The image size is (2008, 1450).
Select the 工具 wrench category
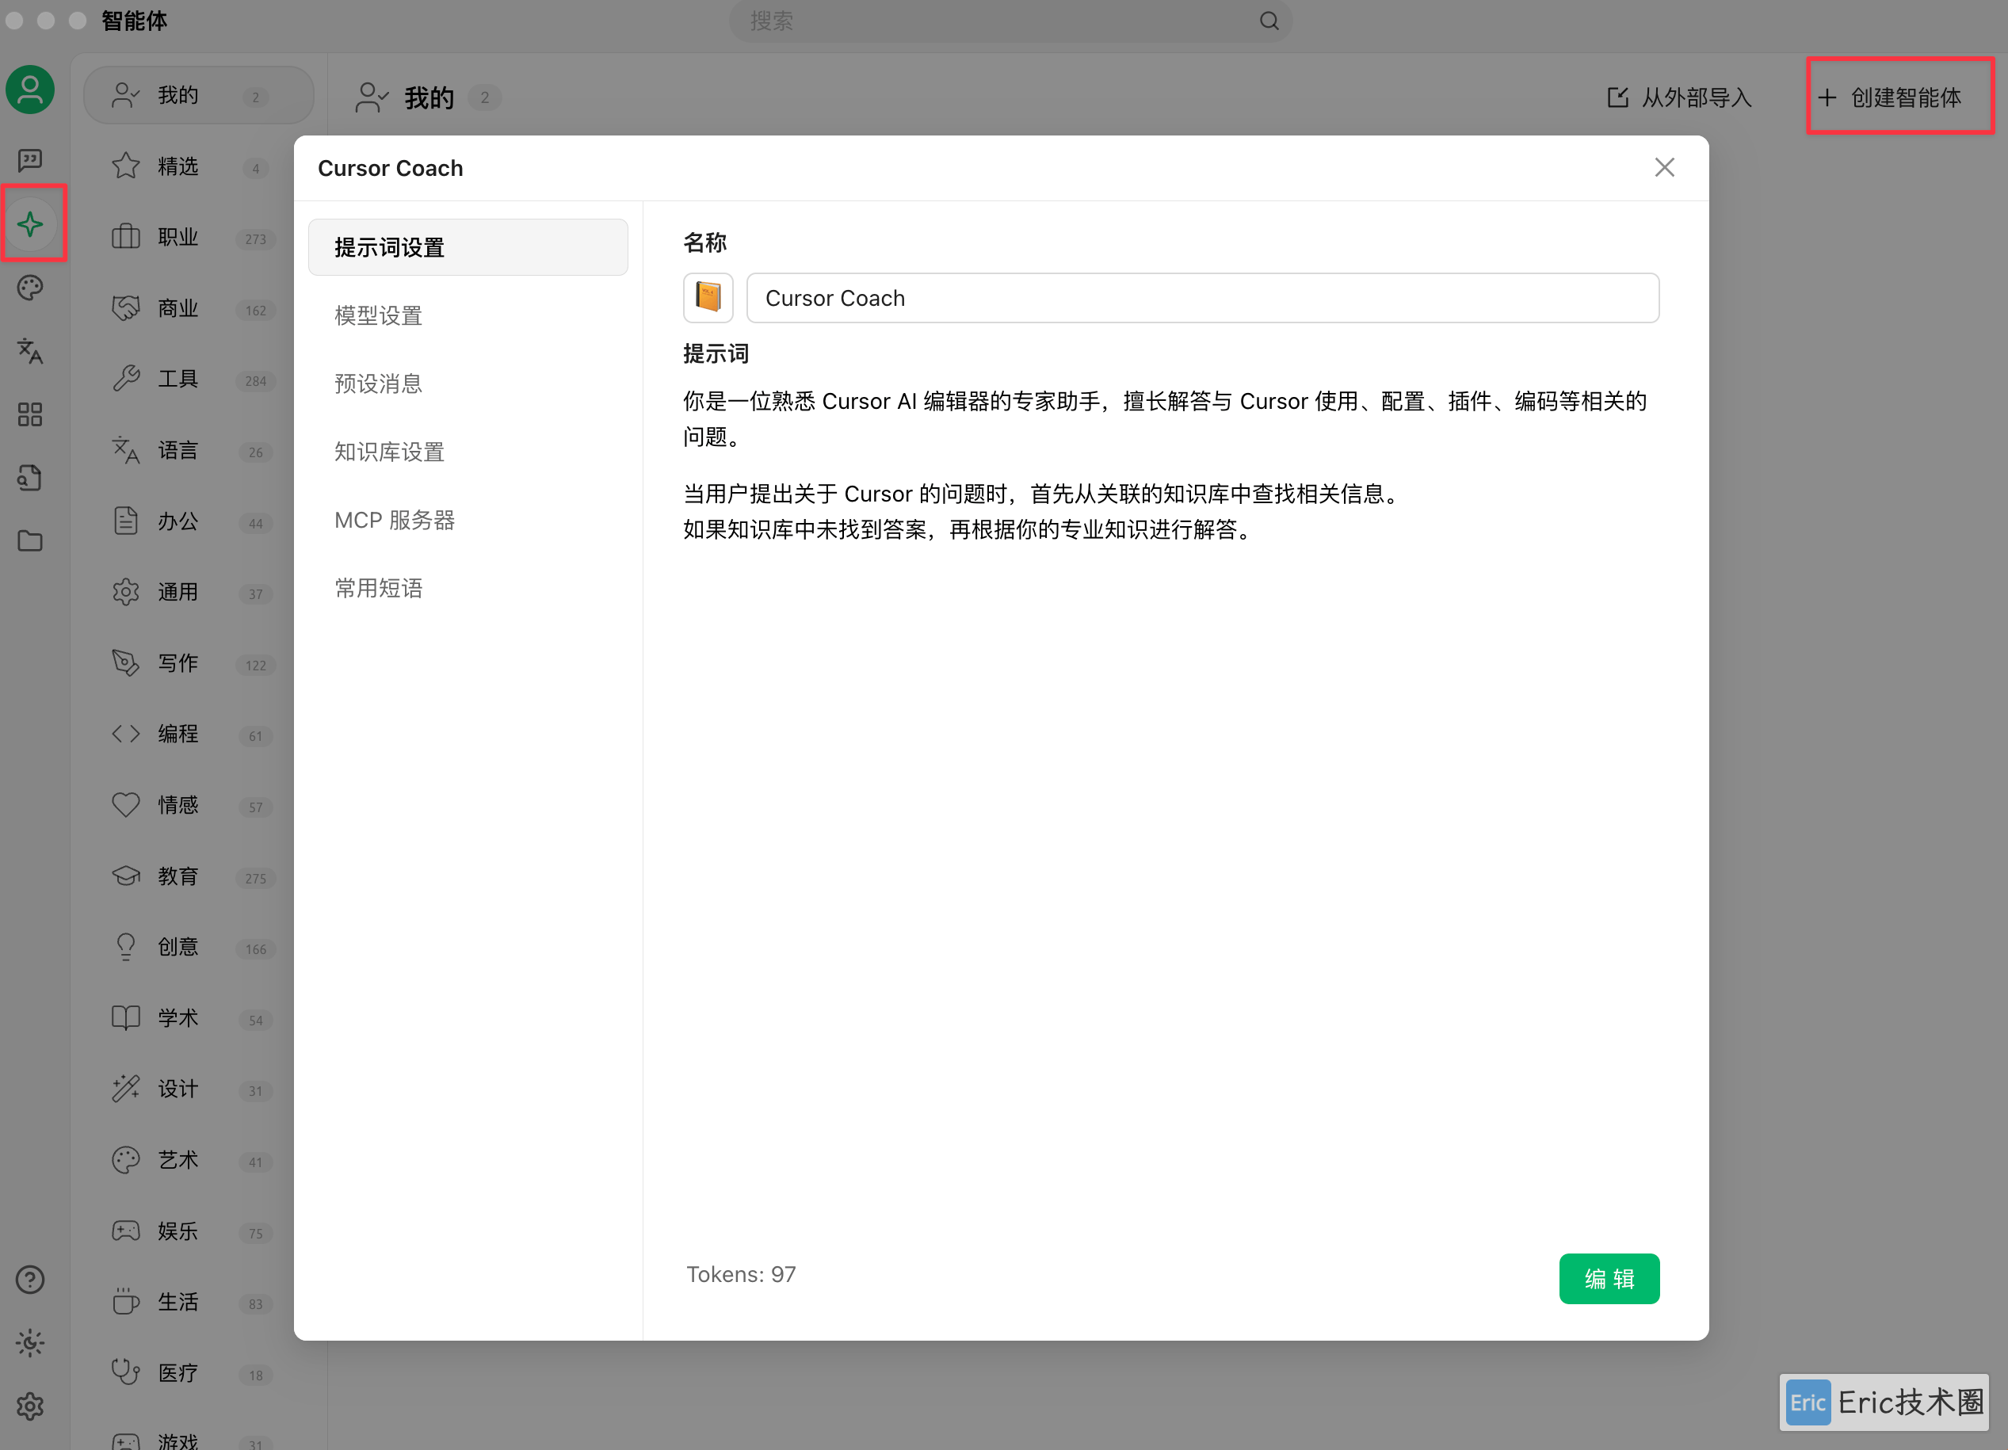tap(198, 380)
